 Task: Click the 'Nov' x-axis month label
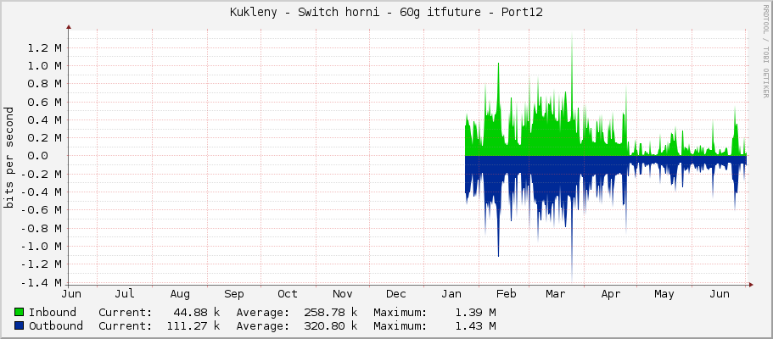point(343,294)
